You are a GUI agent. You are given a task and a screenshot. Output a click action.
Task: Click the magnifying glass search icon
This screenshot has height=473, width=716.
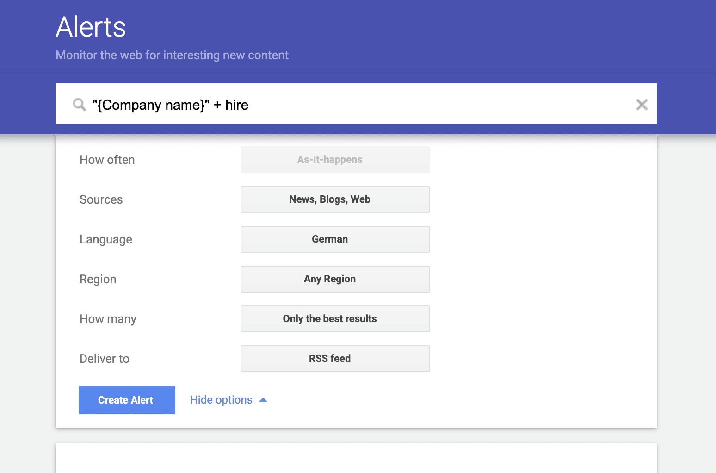pyautogui.click(x=79, y=104)
